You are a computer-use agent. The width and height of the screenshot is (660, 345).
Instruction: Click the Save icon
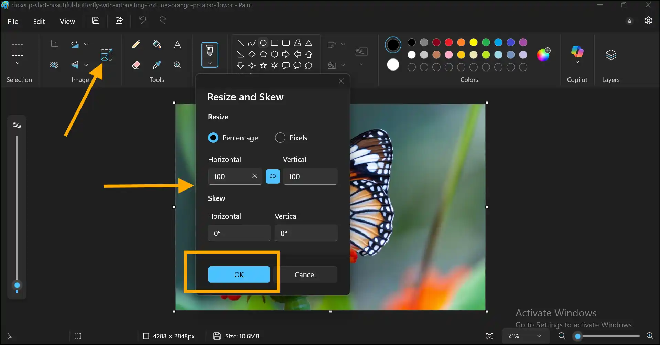click(x=96, y=21)
